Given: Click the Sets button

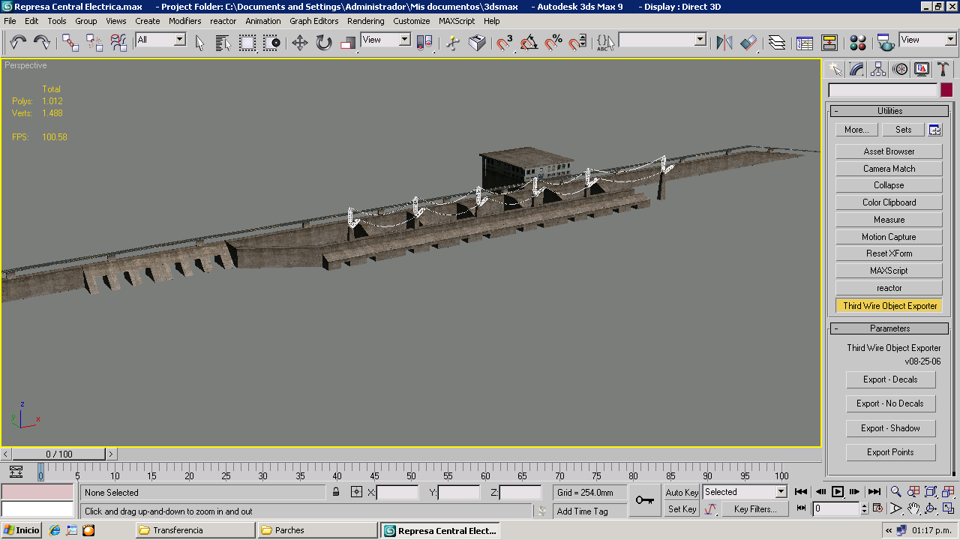Looking at the screenshot, I should 903,130.
